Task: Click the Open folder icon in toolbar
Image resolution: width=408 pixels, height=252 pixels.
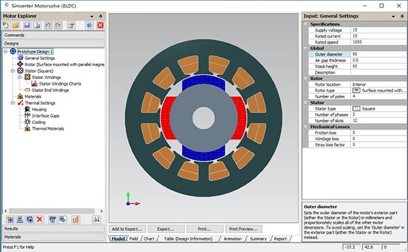Action: tap(16, 25)
